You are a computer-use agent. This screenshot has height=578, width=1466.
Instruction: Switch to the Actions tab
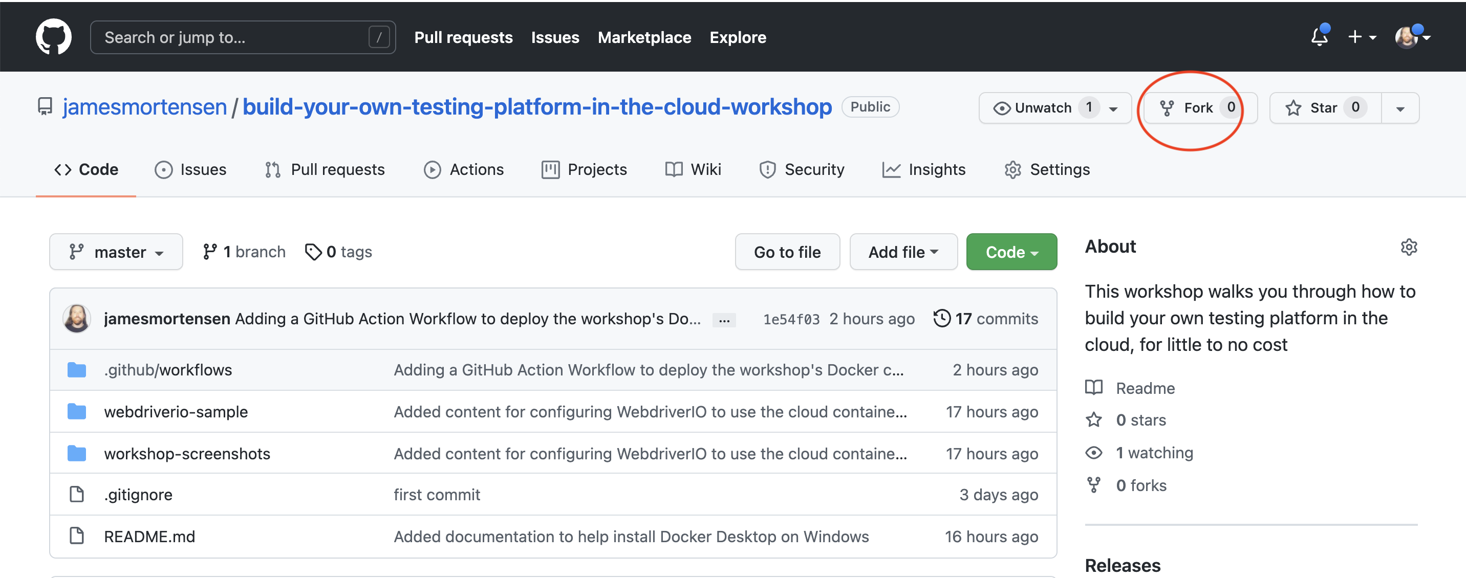pyautogui.click(x=464, y=169)
